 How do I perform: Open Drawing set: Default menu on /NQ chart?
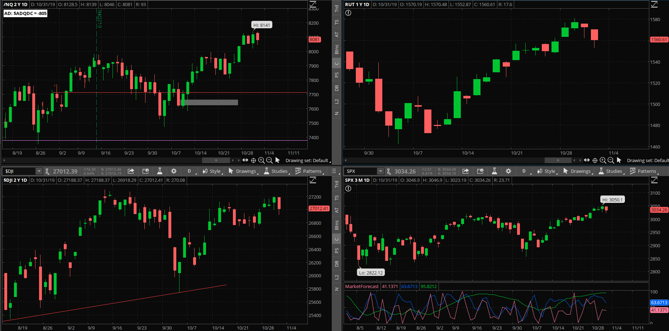(x=308, y=160)
